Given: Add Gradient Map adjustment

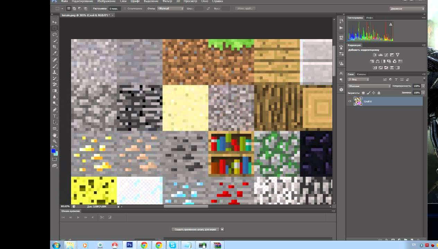Looking at the screenshot, I should (x=397, y=68).
